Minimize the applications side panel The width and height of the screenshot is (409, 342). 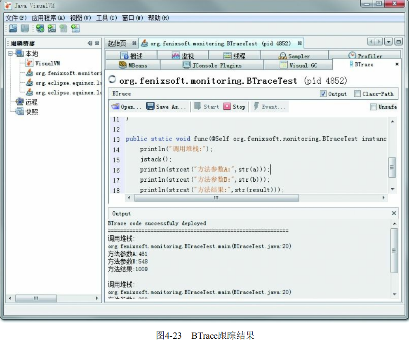click(x=90, y=43)
